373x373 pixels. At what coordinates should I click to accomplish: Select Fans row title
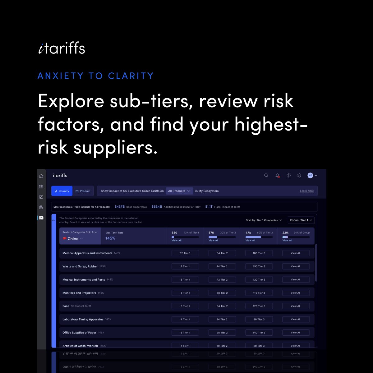[66, 306]
